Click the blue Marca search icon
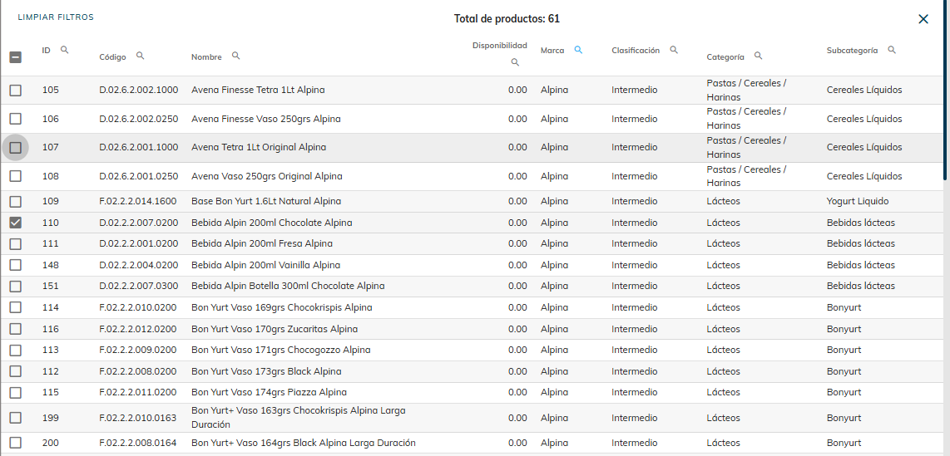 [578, 50]
